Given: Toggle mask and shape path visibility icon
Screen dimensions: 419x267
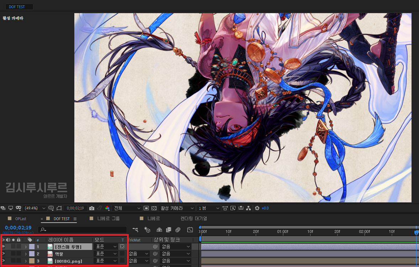Looking at the screenshot, I should pos(59,208).
